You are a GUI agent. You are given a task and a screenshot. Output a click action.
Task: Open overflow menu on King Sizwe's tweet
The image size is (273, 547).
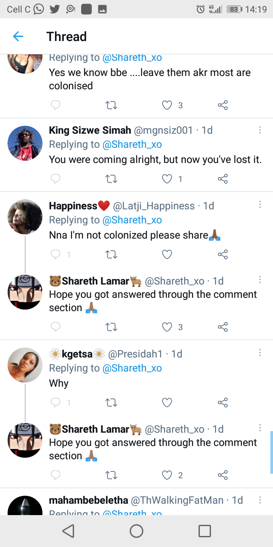pyautogui.click(x=260, y=130)
